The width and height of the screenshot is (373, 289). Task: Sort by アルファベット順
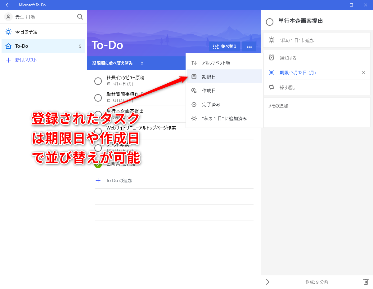click(x=224, y=63)
